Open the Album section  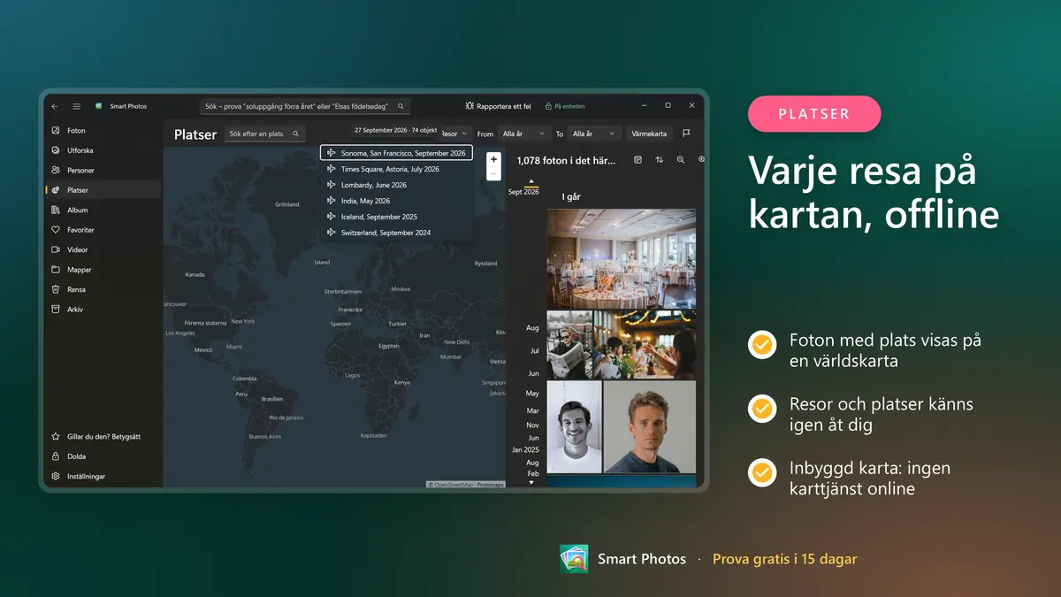pos(103,210)
